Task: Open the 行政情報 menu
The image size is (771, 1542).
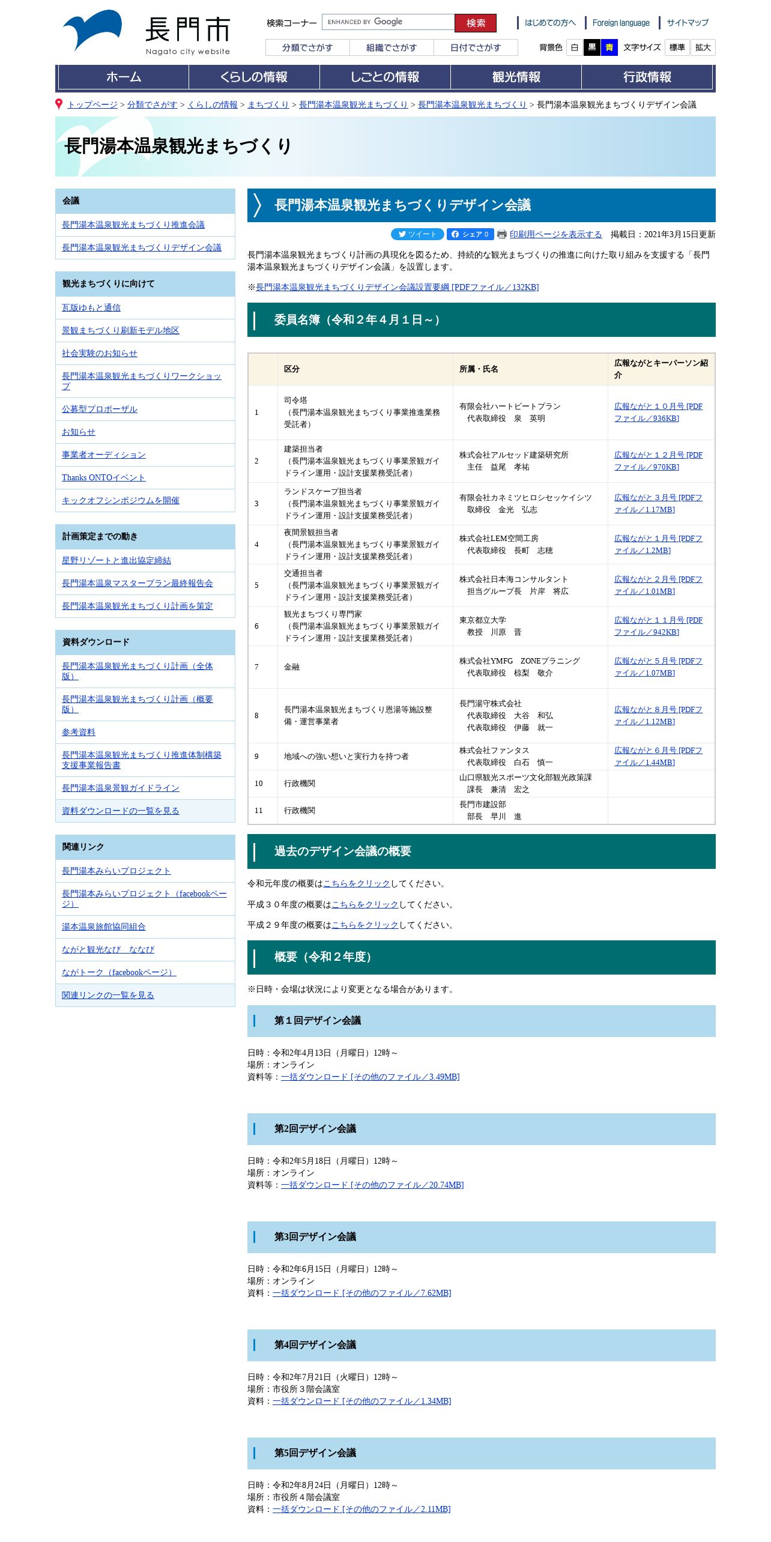Action: 647,77
